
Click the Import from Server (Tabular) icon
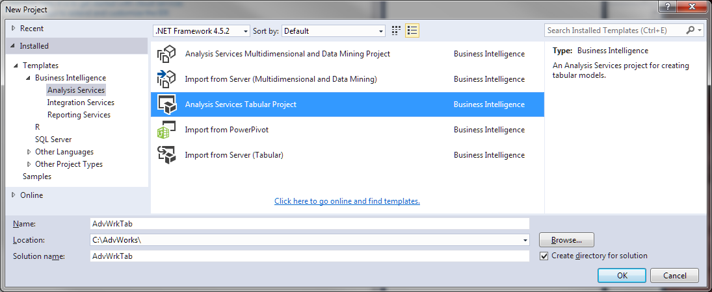click(x=166, y=155)
